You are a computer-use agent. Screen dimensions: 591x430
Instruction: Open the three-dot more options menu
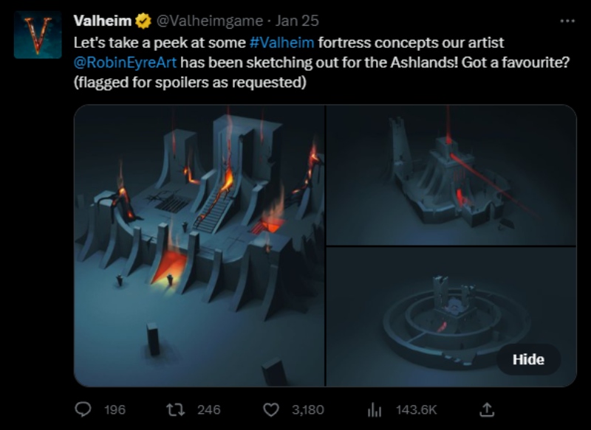pos(567,21)
